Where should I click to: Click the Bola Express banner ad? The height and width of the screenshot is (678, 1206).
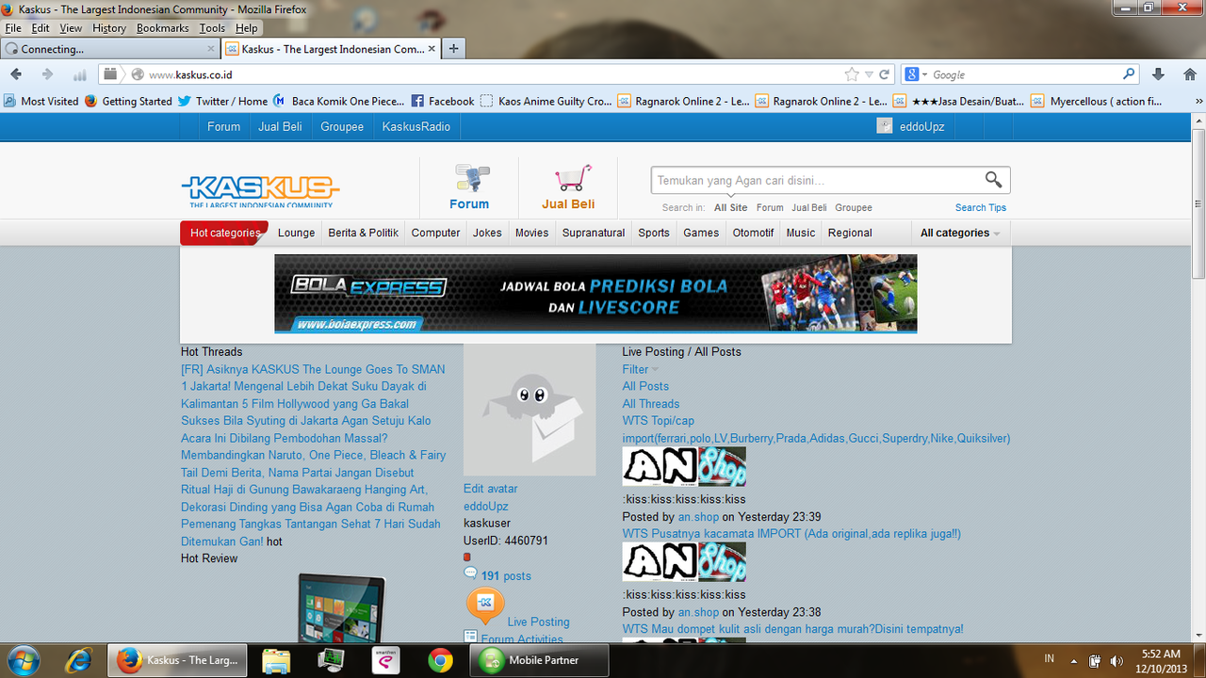click(595, 293)
